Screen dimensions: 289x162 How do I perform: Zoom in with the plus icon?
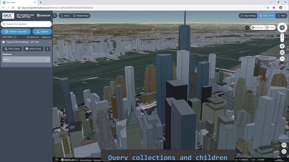282,35
